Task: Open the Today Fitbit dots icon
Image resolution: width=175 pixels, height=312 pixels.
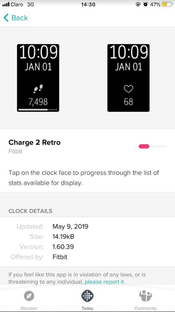Action: [87, 296]
